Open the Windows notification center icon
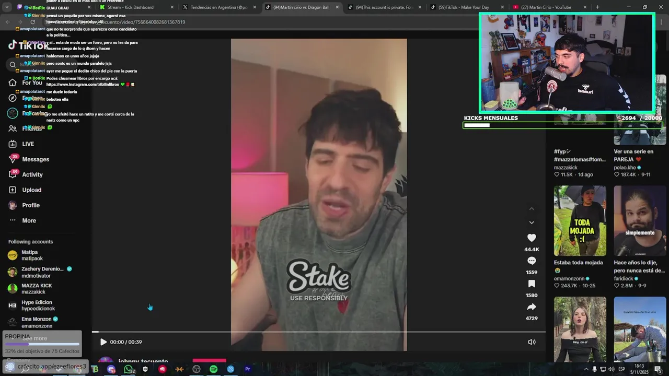The height and width of the screenshot is (376, 669). 658,369
